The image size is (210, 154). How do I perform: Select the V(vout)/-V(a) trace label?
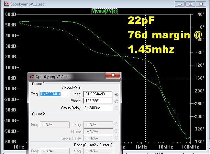coord(105,11)
